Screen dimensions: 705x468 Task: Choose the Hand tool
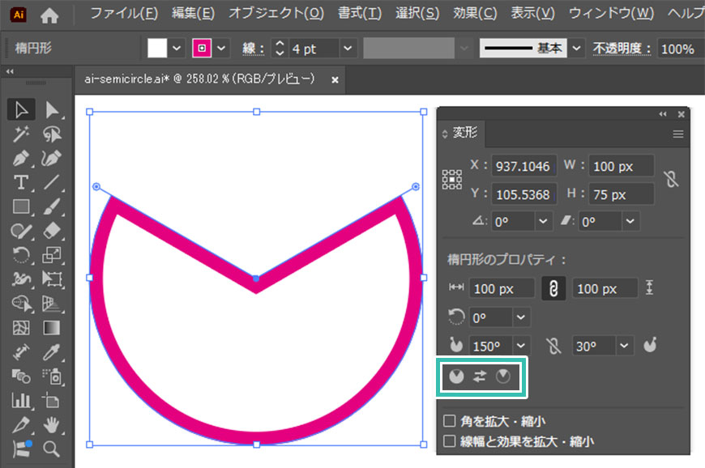pyautogui.click(x=53, y=424)
